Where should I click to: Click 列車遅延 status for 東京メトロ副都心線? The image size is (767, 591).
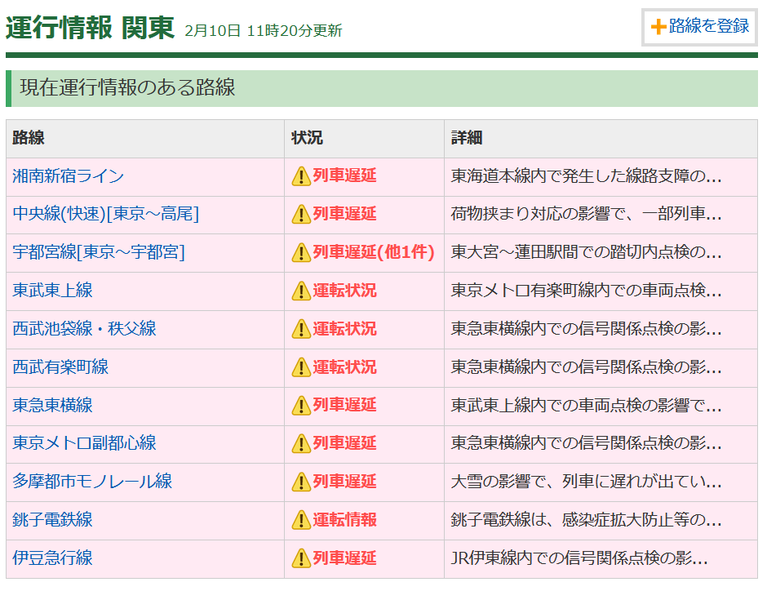(345, 442)
